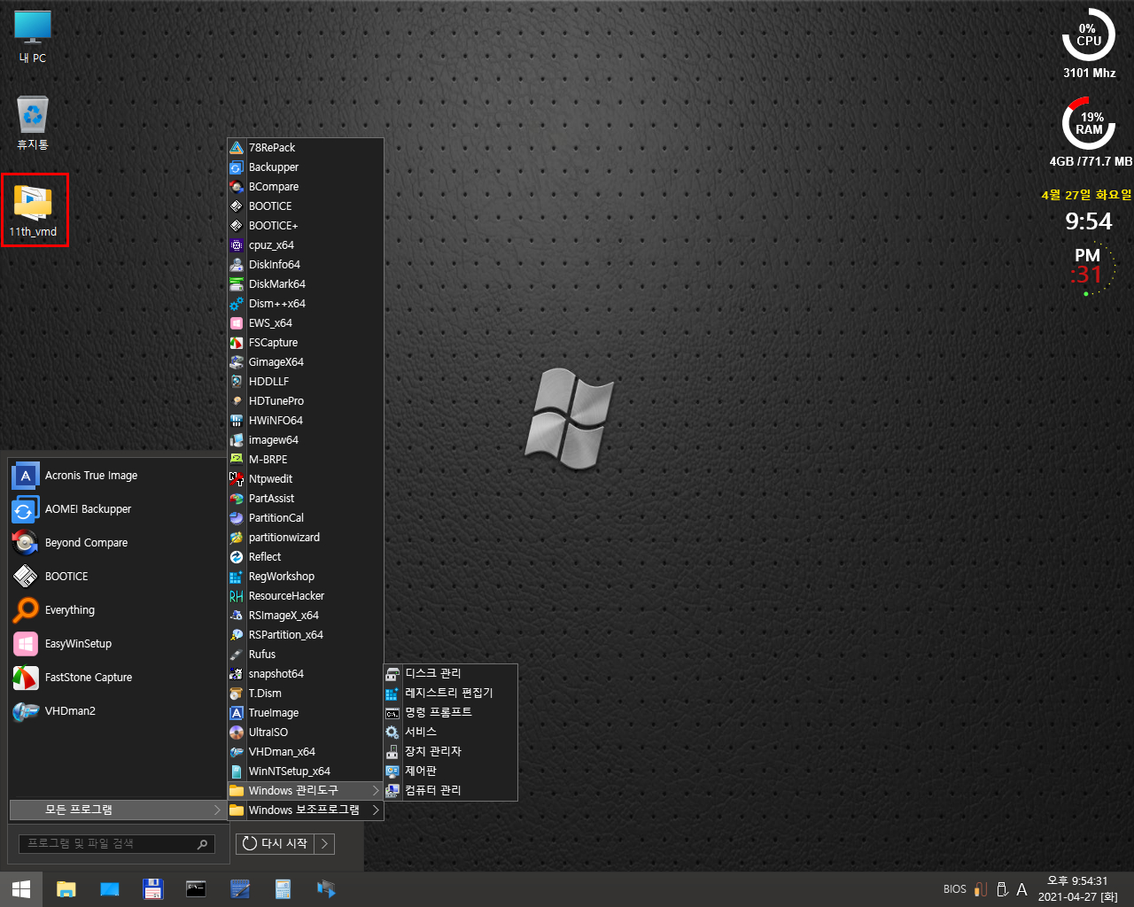Viewport: 1134px width, 907px height.
Task: Open 디스크 관리 from the submenu
Action: pyautogui.click(x=450, y=674)
